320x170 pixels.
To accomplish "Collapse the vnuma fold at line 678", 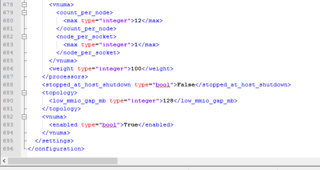I will [x=24, y=4].
